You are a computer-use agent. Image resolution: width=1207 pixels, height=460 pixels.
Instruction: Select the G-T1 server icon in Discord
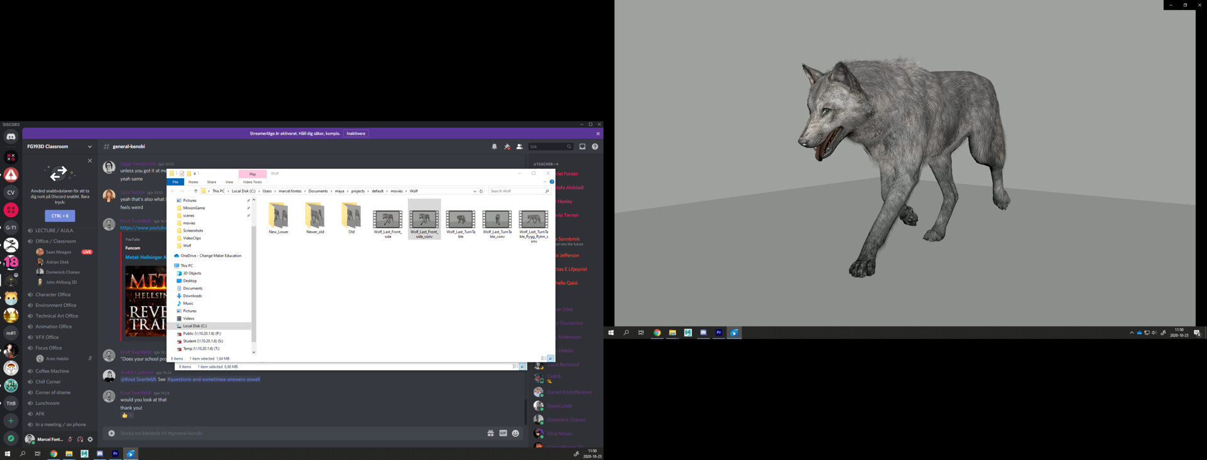pos(11,227)
